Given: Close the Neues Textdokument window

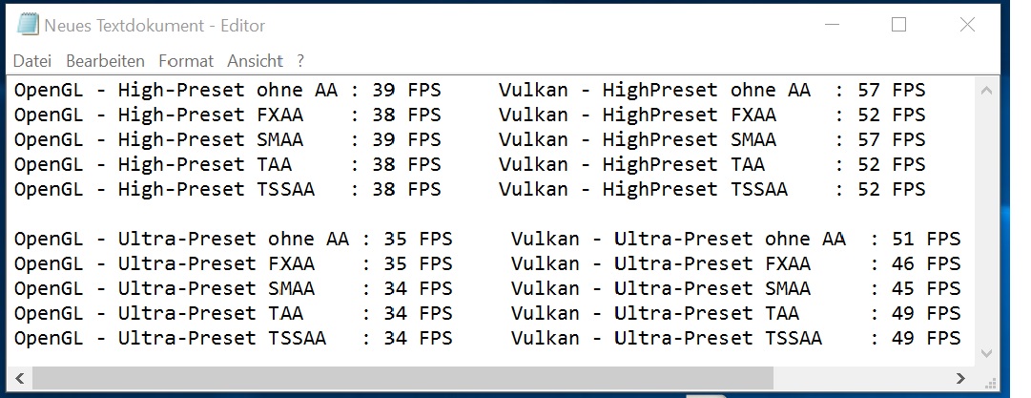Looking at the screenshot, I should 967,25.
